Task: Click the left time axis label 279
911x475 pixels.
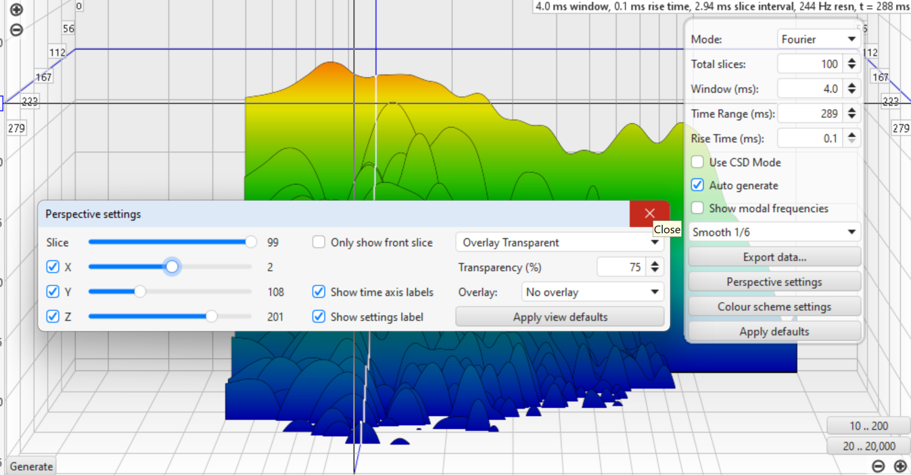Action: pos(16,128)
